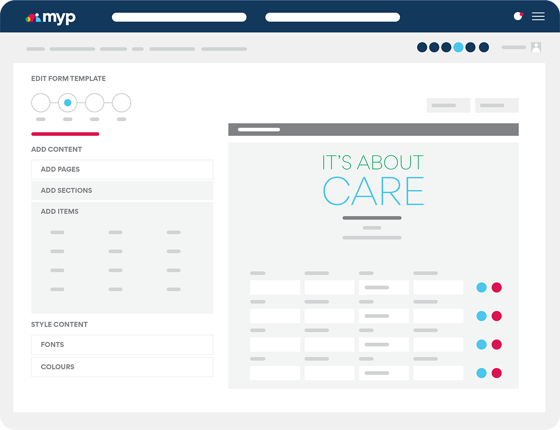The image size is (560, 430).
Task: Expand the ADD PAGES section
Action: 122,169
